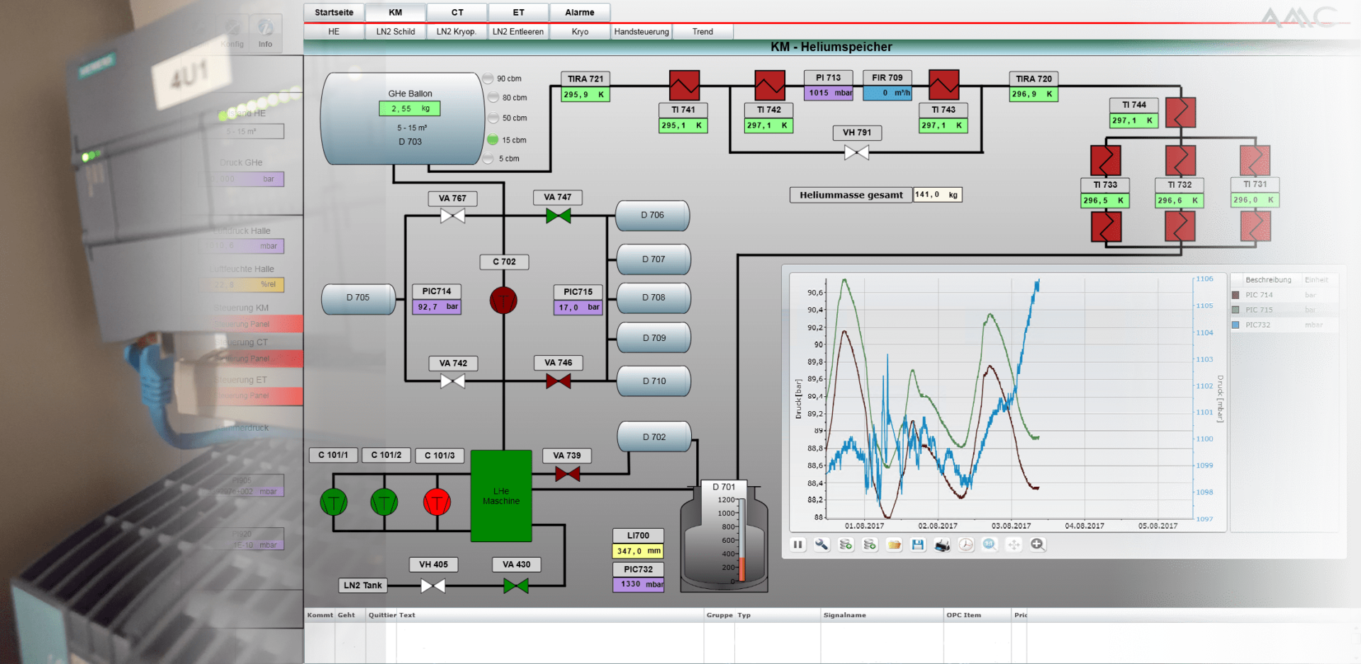This screenshot has width=1361, height=664.
Task: Zoom into the trend with plus magnifier
Action: tap(1038, 544)
